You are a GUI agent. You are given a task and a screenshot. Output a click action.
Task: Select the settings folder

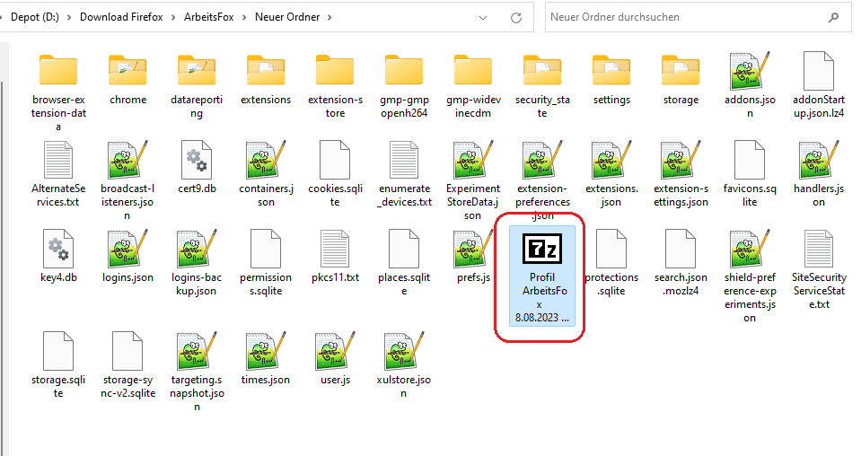[x=611, y=80]
